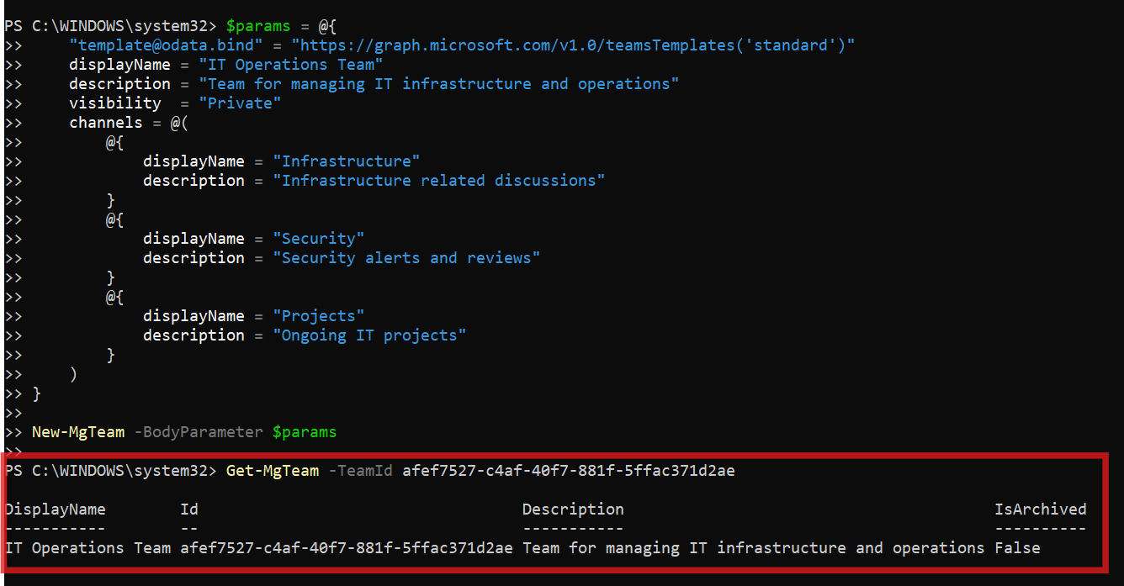Screen dimensions: 1124x586
Task: Click the "Infrastructure related discussions" description string
Action: point(438,180)
